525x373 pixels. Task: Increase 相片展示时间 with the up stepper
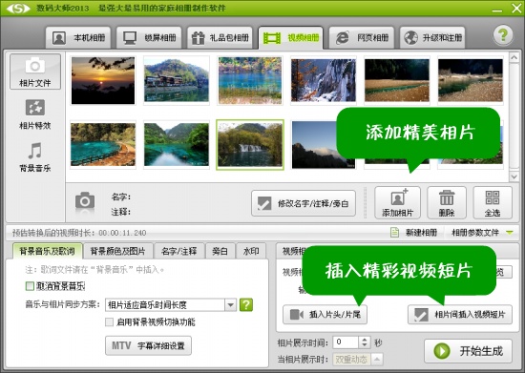(365, 340)
